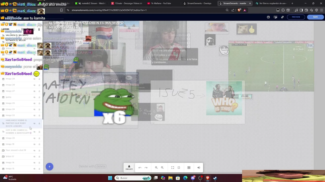This screenshot has width=325, height=182.
Task: Open the Brave Wallet icon
Action: click(x=306, y=10)
